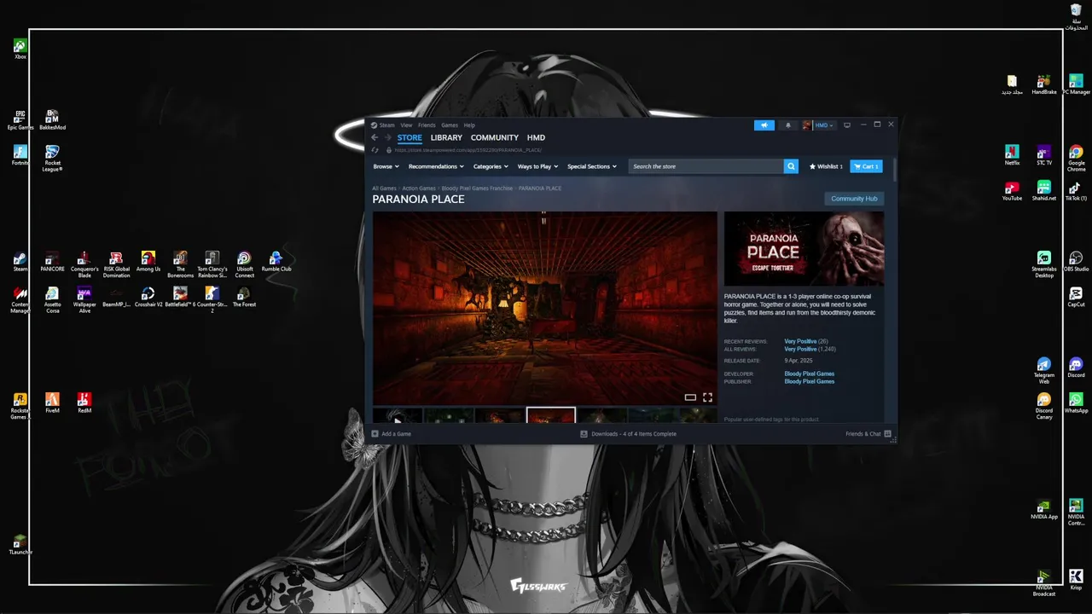The image size is (1092, 614).
Task: Open The Bonerooms desktop shortcut
Action: click(180, 264)
